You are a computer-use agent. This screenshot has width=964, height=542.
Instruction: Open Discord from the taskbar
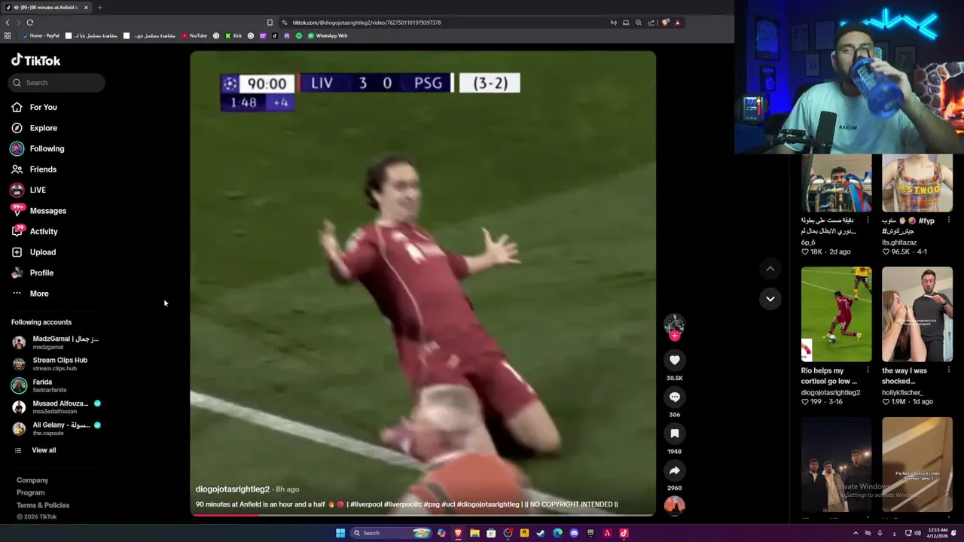[x=574, y=533]
